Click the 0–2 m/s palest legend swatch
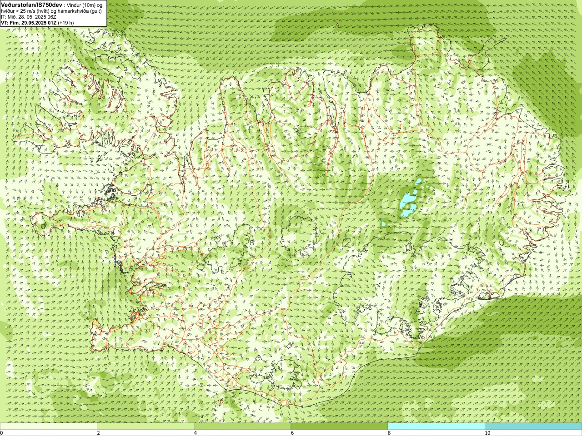This screenshot has width=582, height=436. pos(49,426)
